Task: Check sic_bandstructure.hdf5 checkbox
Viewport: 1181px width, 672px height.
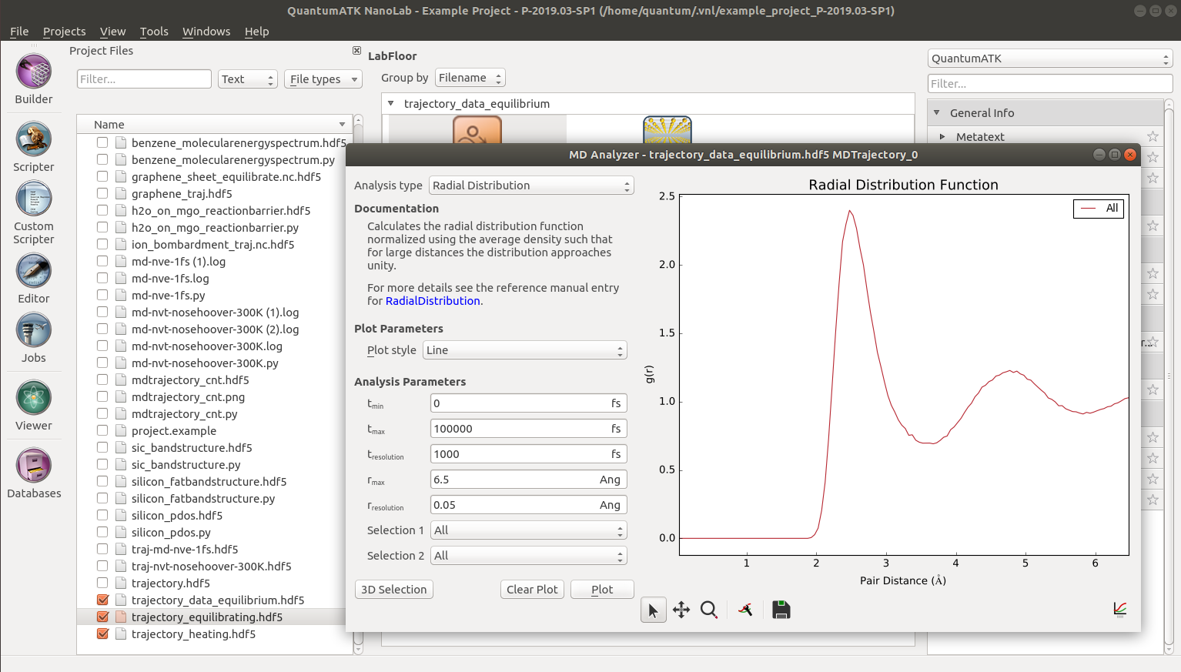Action: [102, 447]
